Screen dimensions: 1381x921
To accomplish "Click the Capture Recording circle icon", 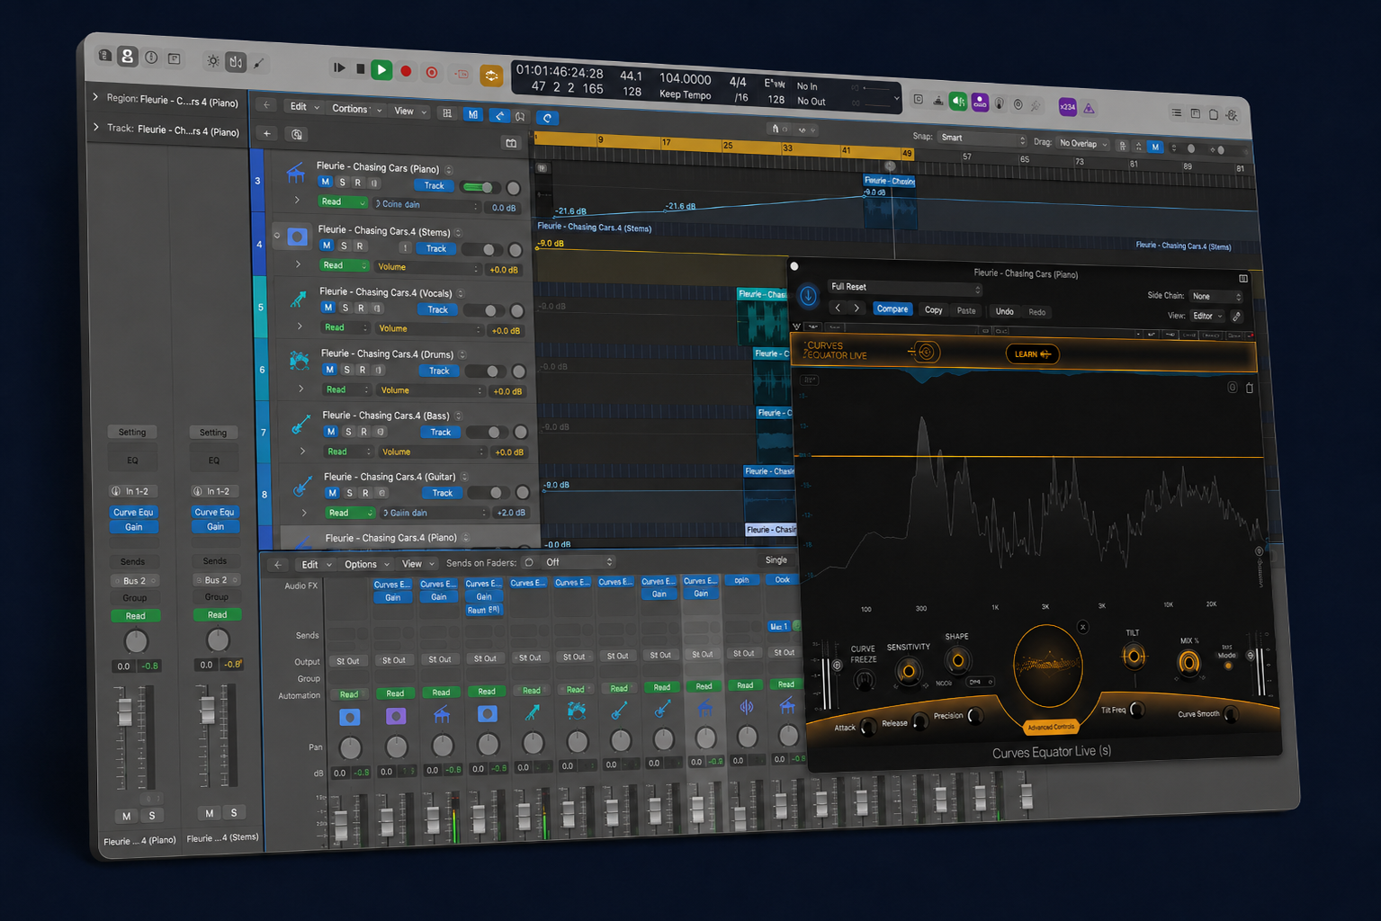I will tap(432, 72).
